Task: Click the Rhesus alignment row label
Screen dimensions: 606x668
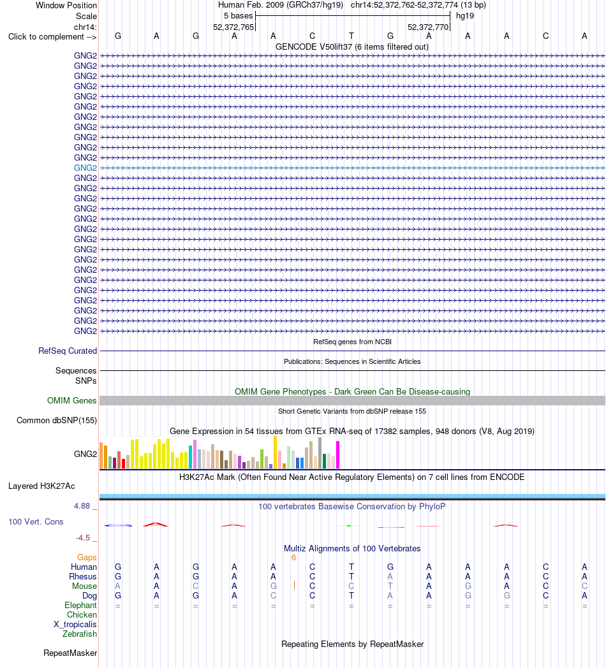Action: [83, 577]
